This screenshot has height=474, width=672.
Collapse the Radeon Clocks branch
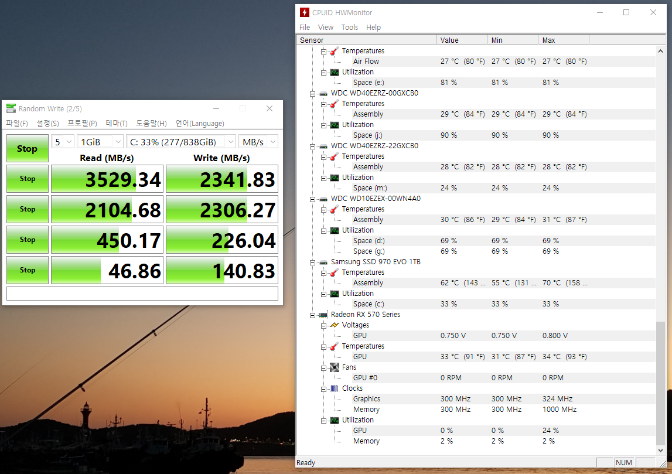pyautogui.click(x=324, y=388)
